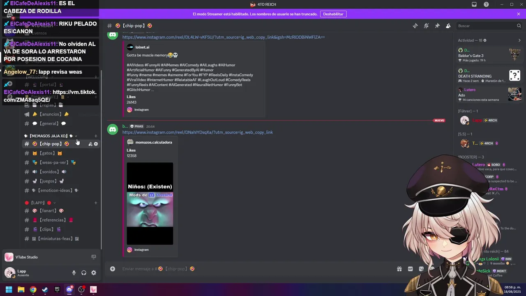
Task: Open VTube Studio from taskbar
Action: pyautogui.click(x=93, y=289)
